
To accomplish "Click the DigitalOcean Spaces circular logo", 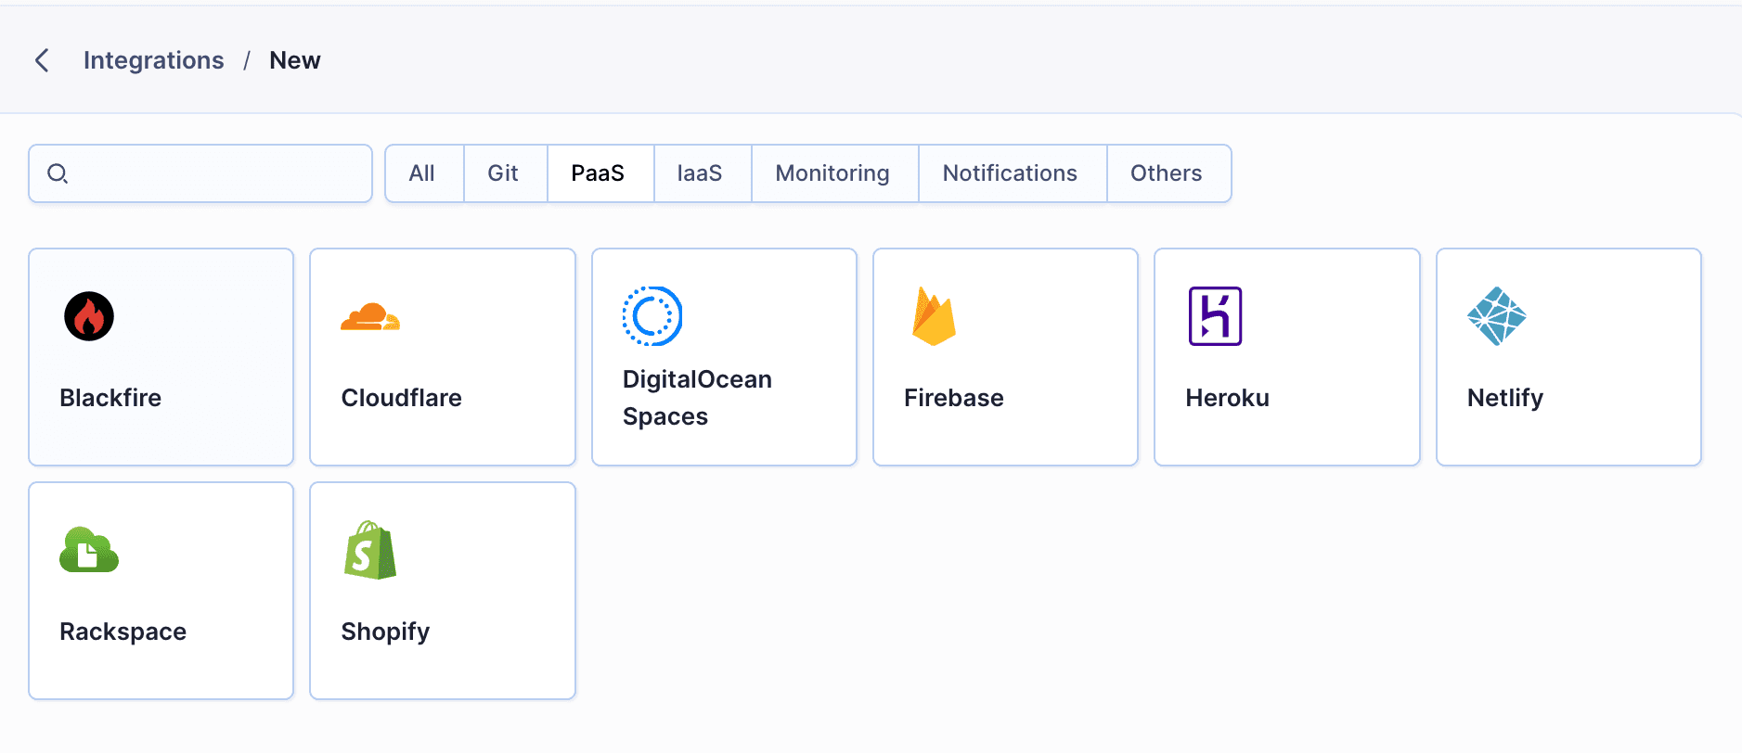I will click(x=652, y=316).
